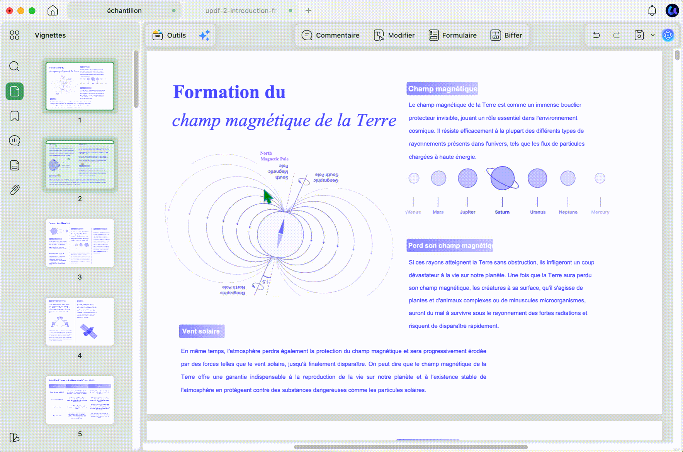Open the comments list panel
The height and width of the screenshot is (452, 683).
[x=14, y=141]
